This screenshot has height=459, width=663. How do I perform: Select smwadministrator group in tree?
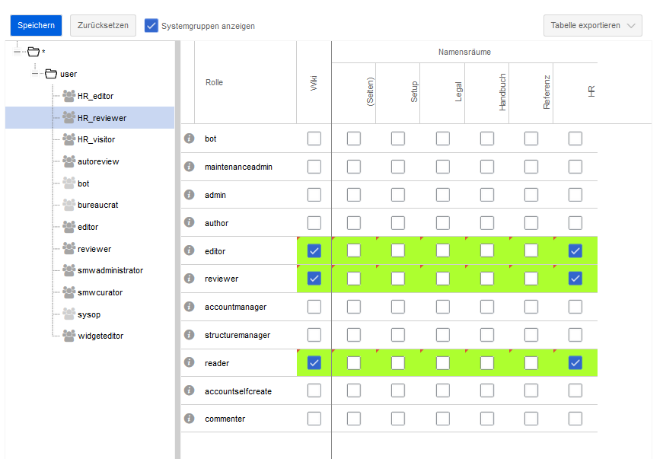tap(110, 270)
